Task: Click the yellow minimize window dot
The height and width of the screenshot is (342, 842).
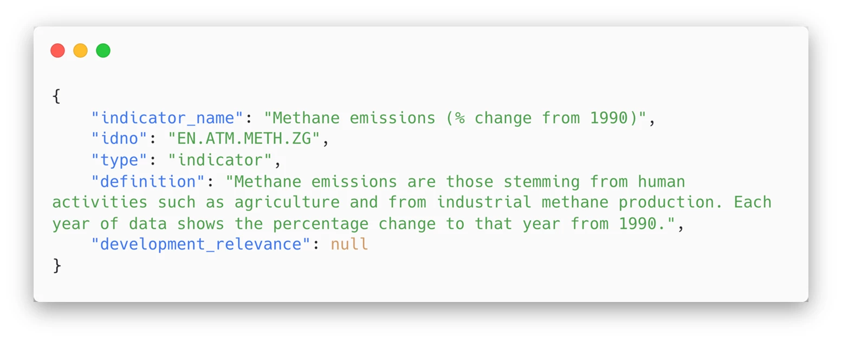Action: [x=80, y=51]
